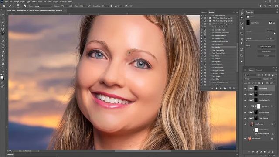Select the Brush tool in the toolbar
The width and height of the screenshot is (279, 157).
[3, 34]
